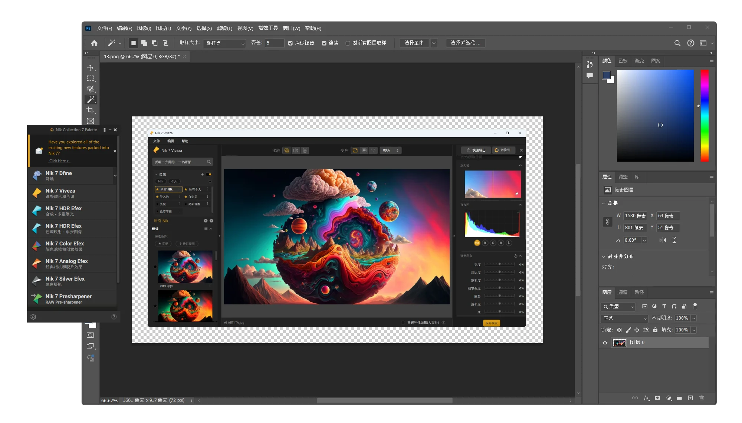Add a layer mask
The image size is (742, 423).
(657, 398)
